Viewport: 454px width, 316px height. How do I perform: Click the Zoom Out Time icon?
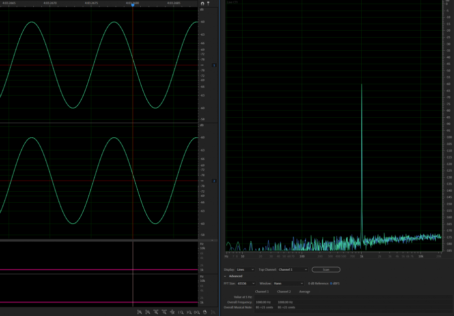[x=164, y=312]
